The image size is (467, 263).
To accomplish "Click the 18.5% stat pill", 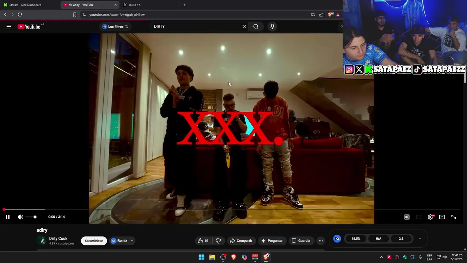I will (x=356, y=239).
